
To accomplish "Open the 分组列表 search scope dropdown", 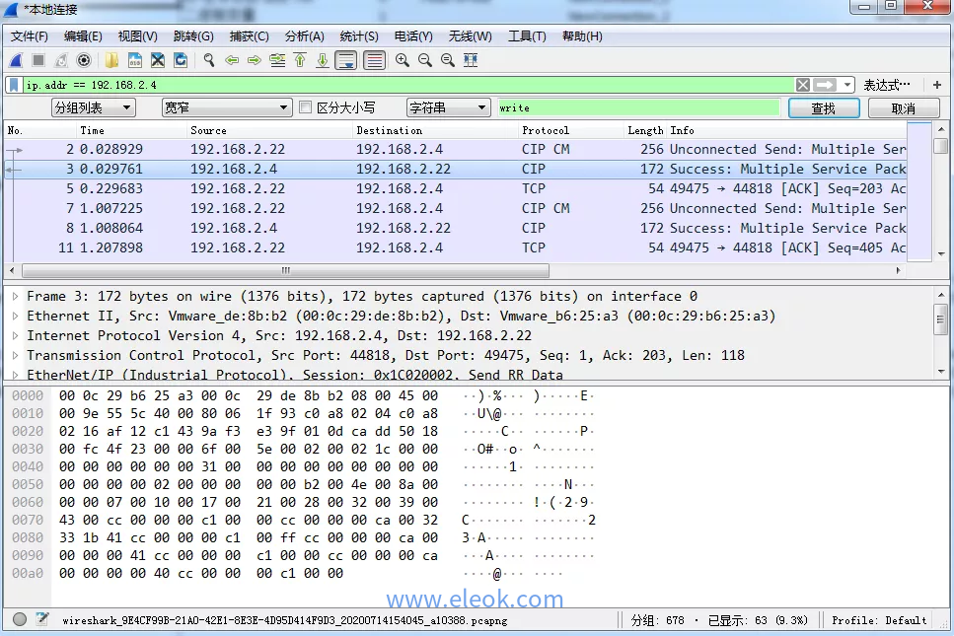I will pos(94,107).
